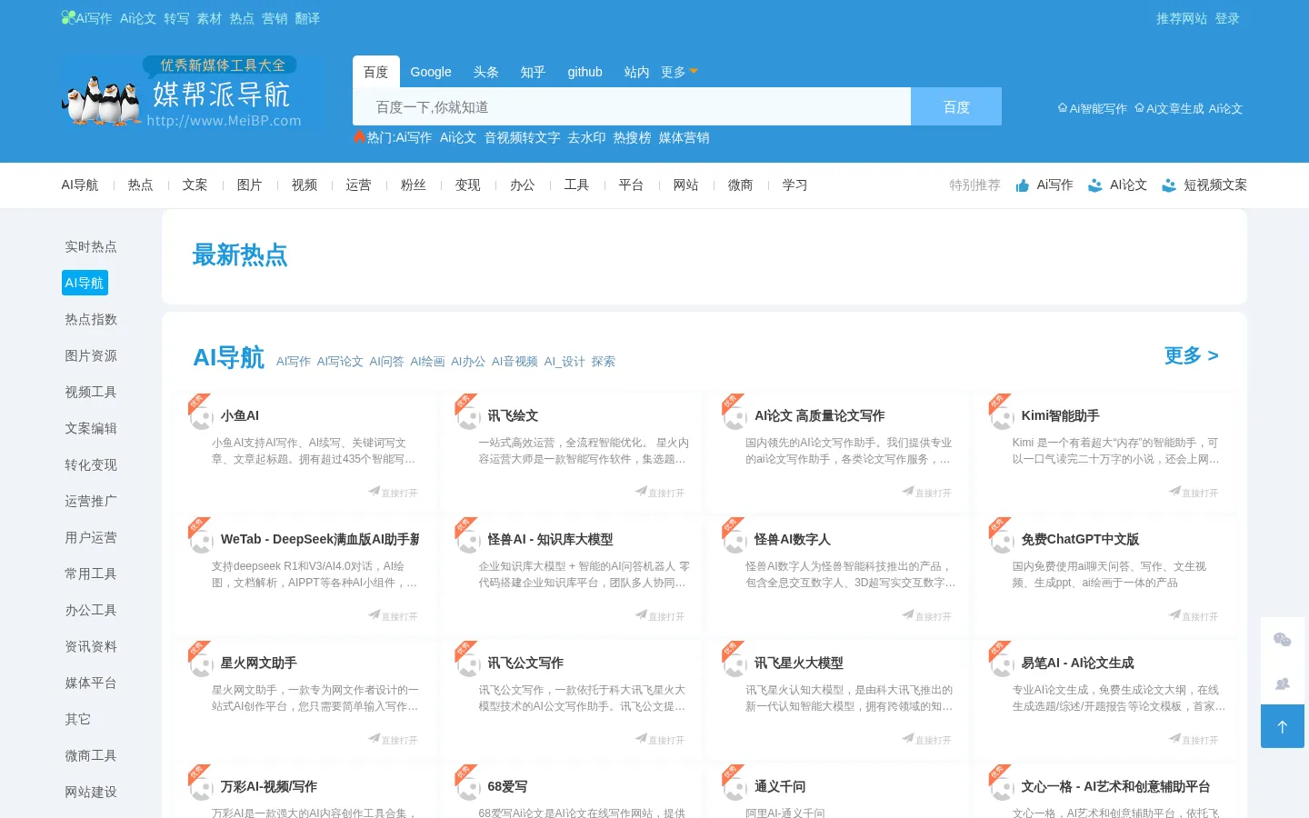The height and width of the screenshot is (818, 1309).
Task: Click the 翻译 link in top bar
Action: [307, 18]
